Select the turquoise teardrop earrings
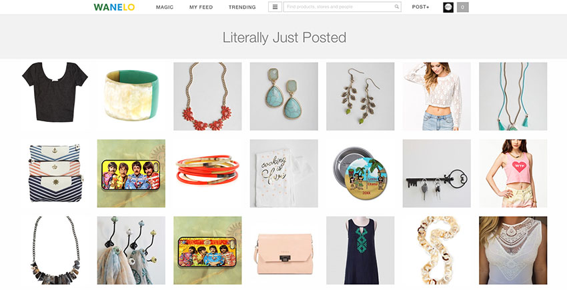The height and width of the screenshot is (290, 567). [284, 96]
